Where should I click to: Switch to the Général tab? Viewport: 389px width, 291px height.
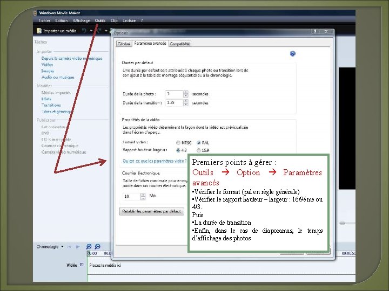click(124, 44)
